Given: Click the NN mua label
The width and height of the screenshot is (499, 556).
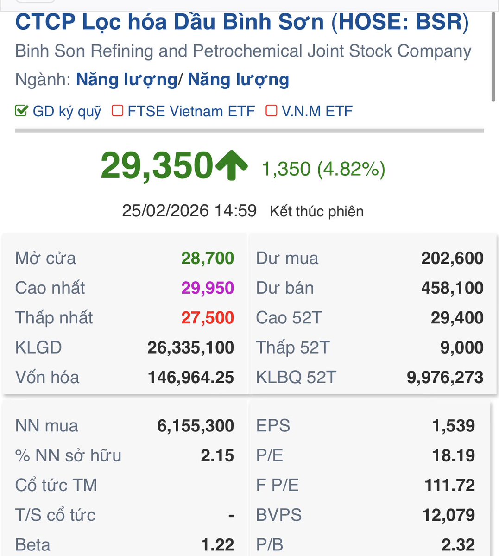Looking at the screenshot, I should 46,425.
